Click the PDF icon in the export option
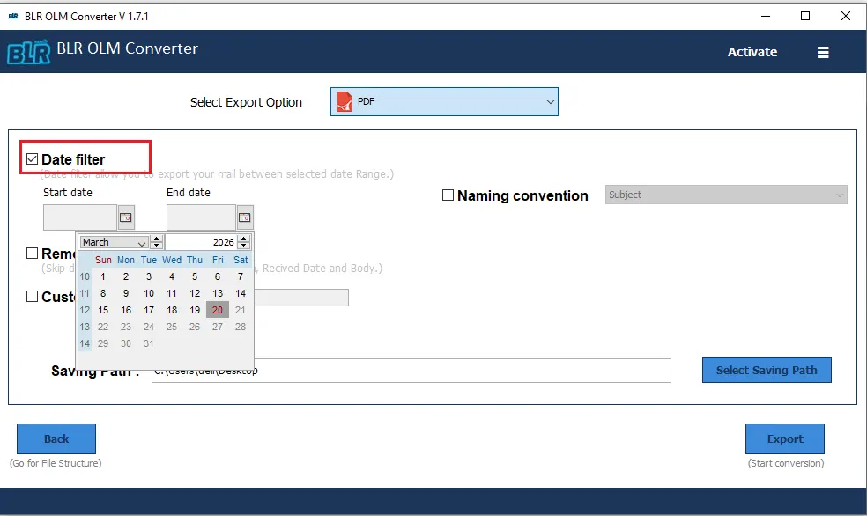Image resolution: width=867 pixels, height=516 pixels. pyautogui.click(x=344, y=102)
